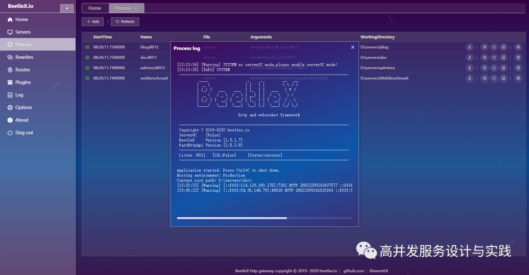Click the blog:8012 name cell
529x275 pixels.
click(x=149, y=47)
